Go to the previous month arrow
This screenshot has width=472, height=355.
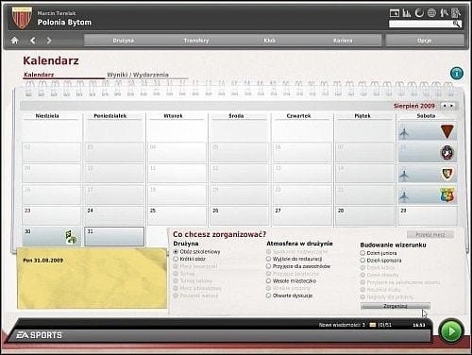[x=445, y=106]
